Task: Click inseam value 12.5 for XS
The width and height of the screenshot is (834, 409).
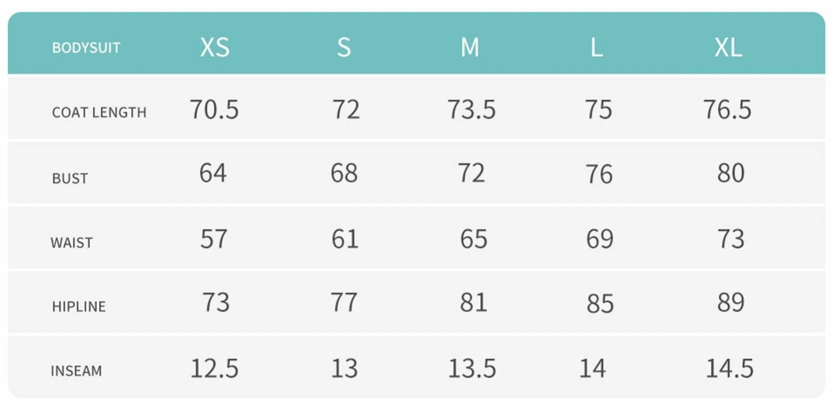Action: (214, 369)
